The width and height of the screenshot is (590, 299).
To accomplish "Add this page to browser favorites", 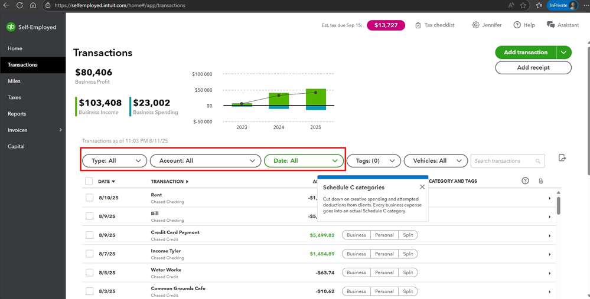I will [x=523, y=5].
